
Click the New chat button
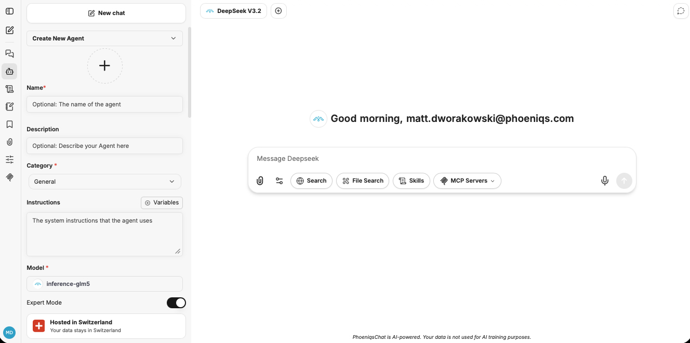106,13
